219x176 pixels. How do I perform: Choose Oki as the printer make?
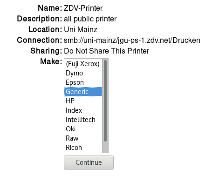point(83,129)
